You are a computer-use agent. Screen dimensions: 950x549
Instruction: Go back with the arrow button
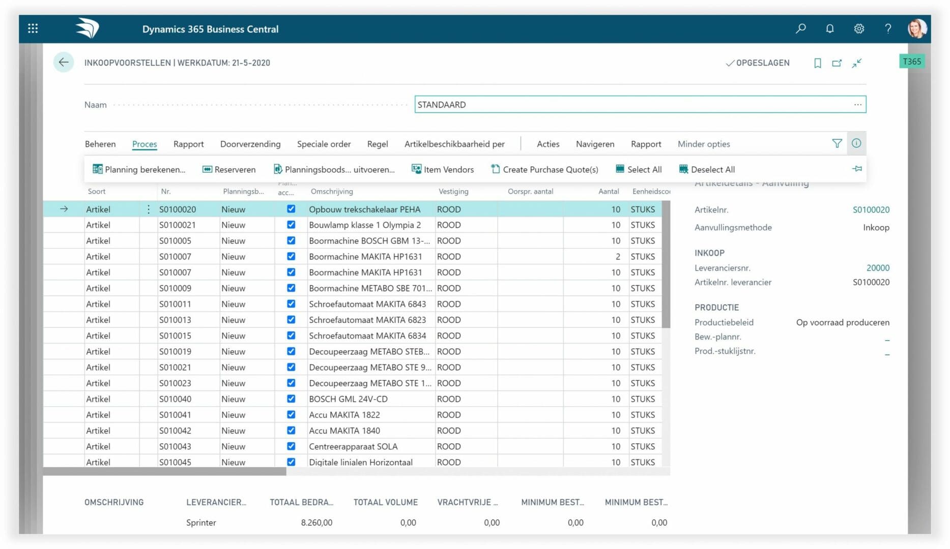click(x=64, y=63)
